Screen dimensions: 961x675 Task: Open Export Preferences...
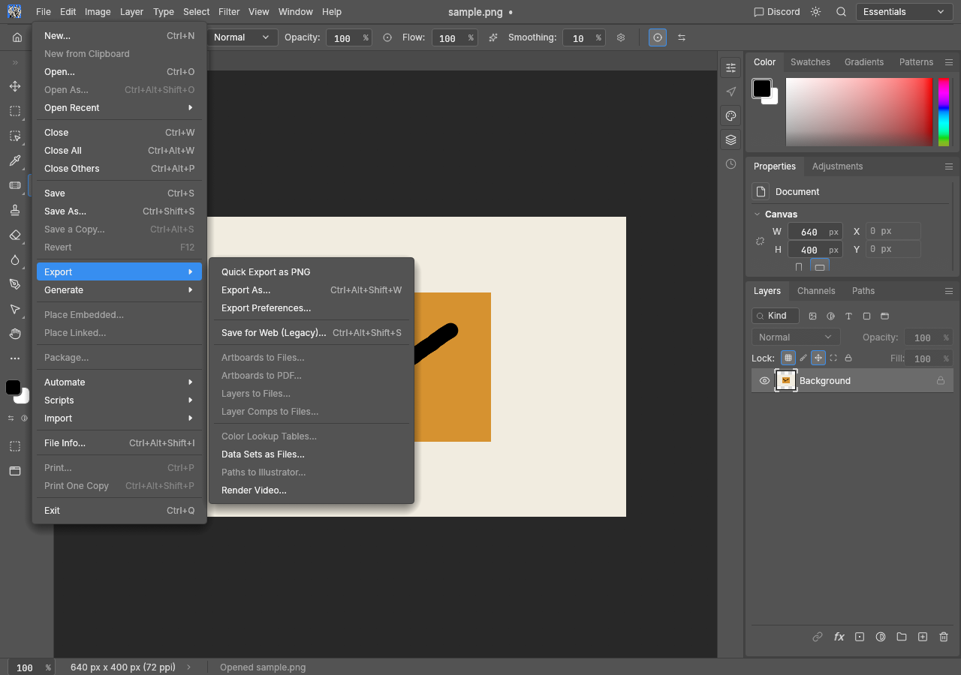coord(312,308)
